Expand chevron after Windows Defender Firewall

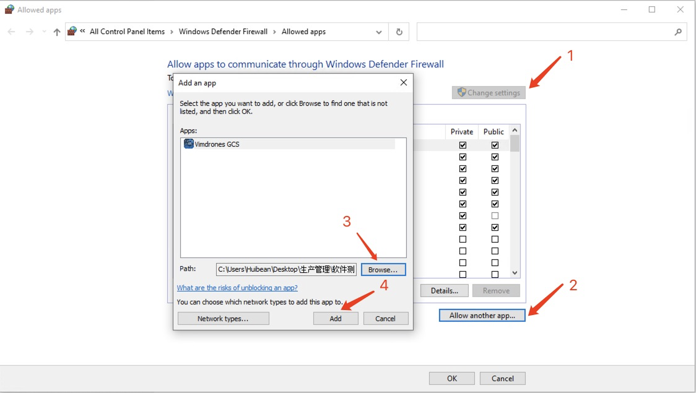click(274, 32)
